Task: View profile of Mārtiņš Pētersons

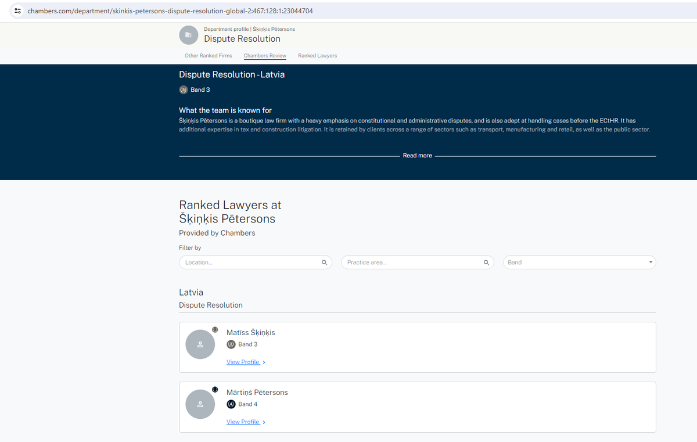Action: pyautogui.click(x=243, y=422)
